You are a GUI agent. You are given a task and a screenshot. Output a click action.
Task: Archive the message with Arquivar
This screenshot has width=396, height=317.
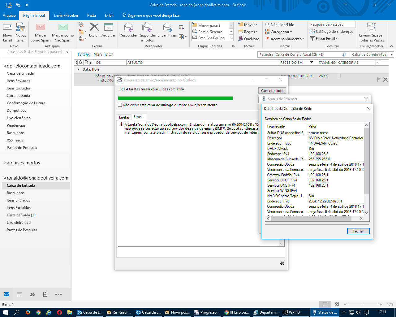click(x=109, y=30)
